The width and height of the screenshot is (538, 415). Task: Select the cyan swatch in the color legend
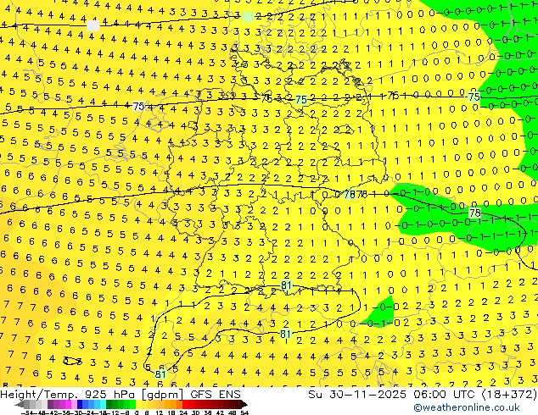(103, 404)
